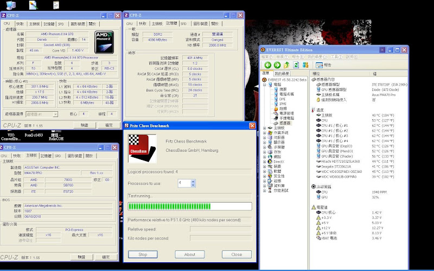This screenshot has width=434, height=271.
Task: Select the IPMI item in EVEREST tree
Action: (283, 104)
